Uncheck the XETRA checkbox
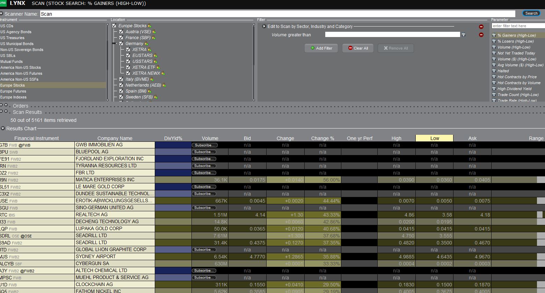545x293 pixels. 128,49
